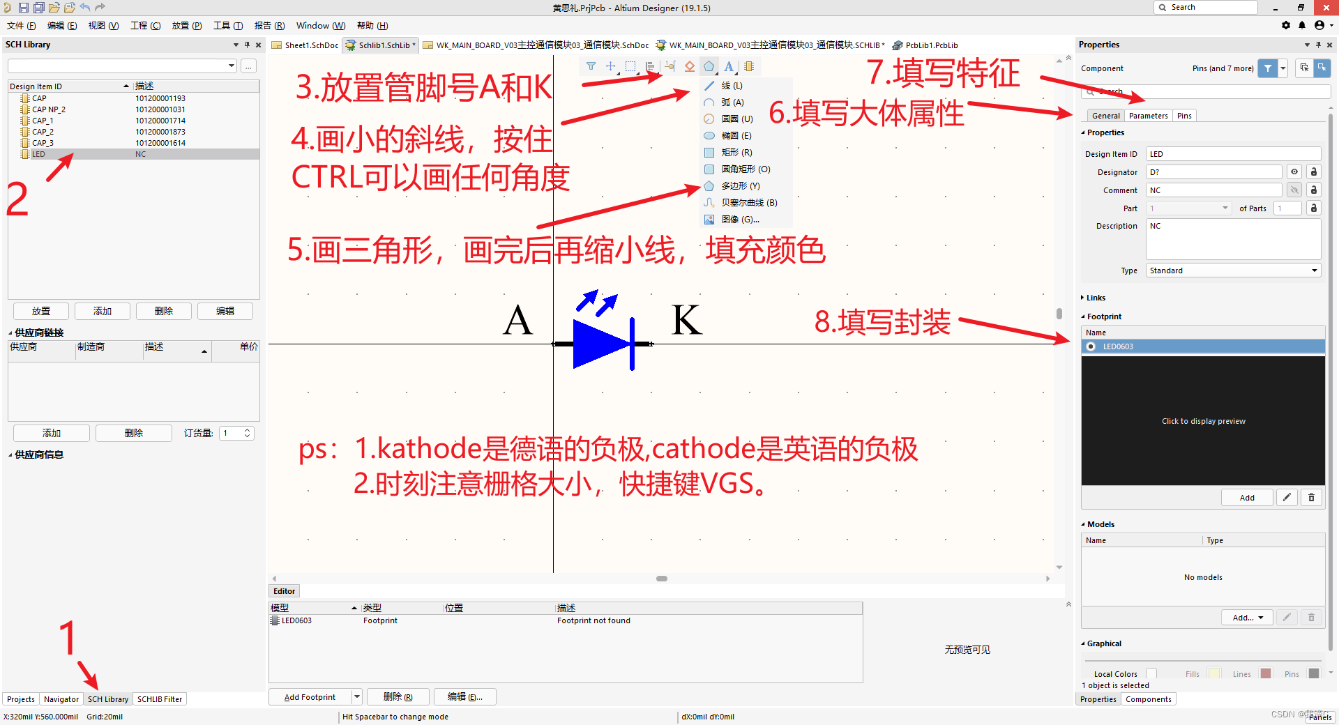Click the 放置 button in SCH Library panel
The width and height of the screenshot is (1339, 725).
pos(40,311)
